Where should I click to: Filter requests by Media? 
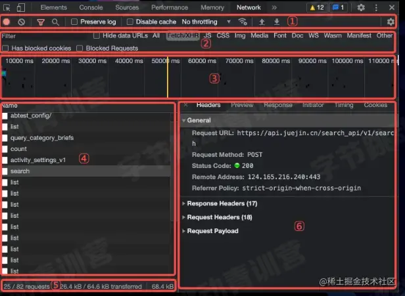click(259, 35)
